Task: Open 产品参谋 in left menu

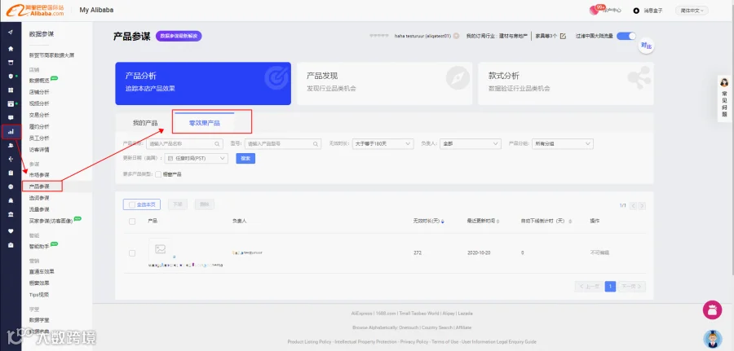Action: [39, 186]
